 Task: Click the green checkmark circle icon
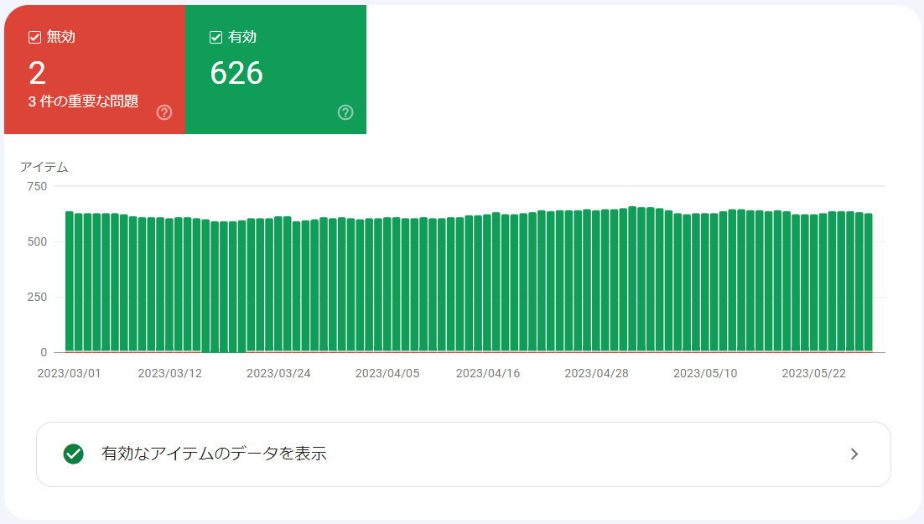74,454
